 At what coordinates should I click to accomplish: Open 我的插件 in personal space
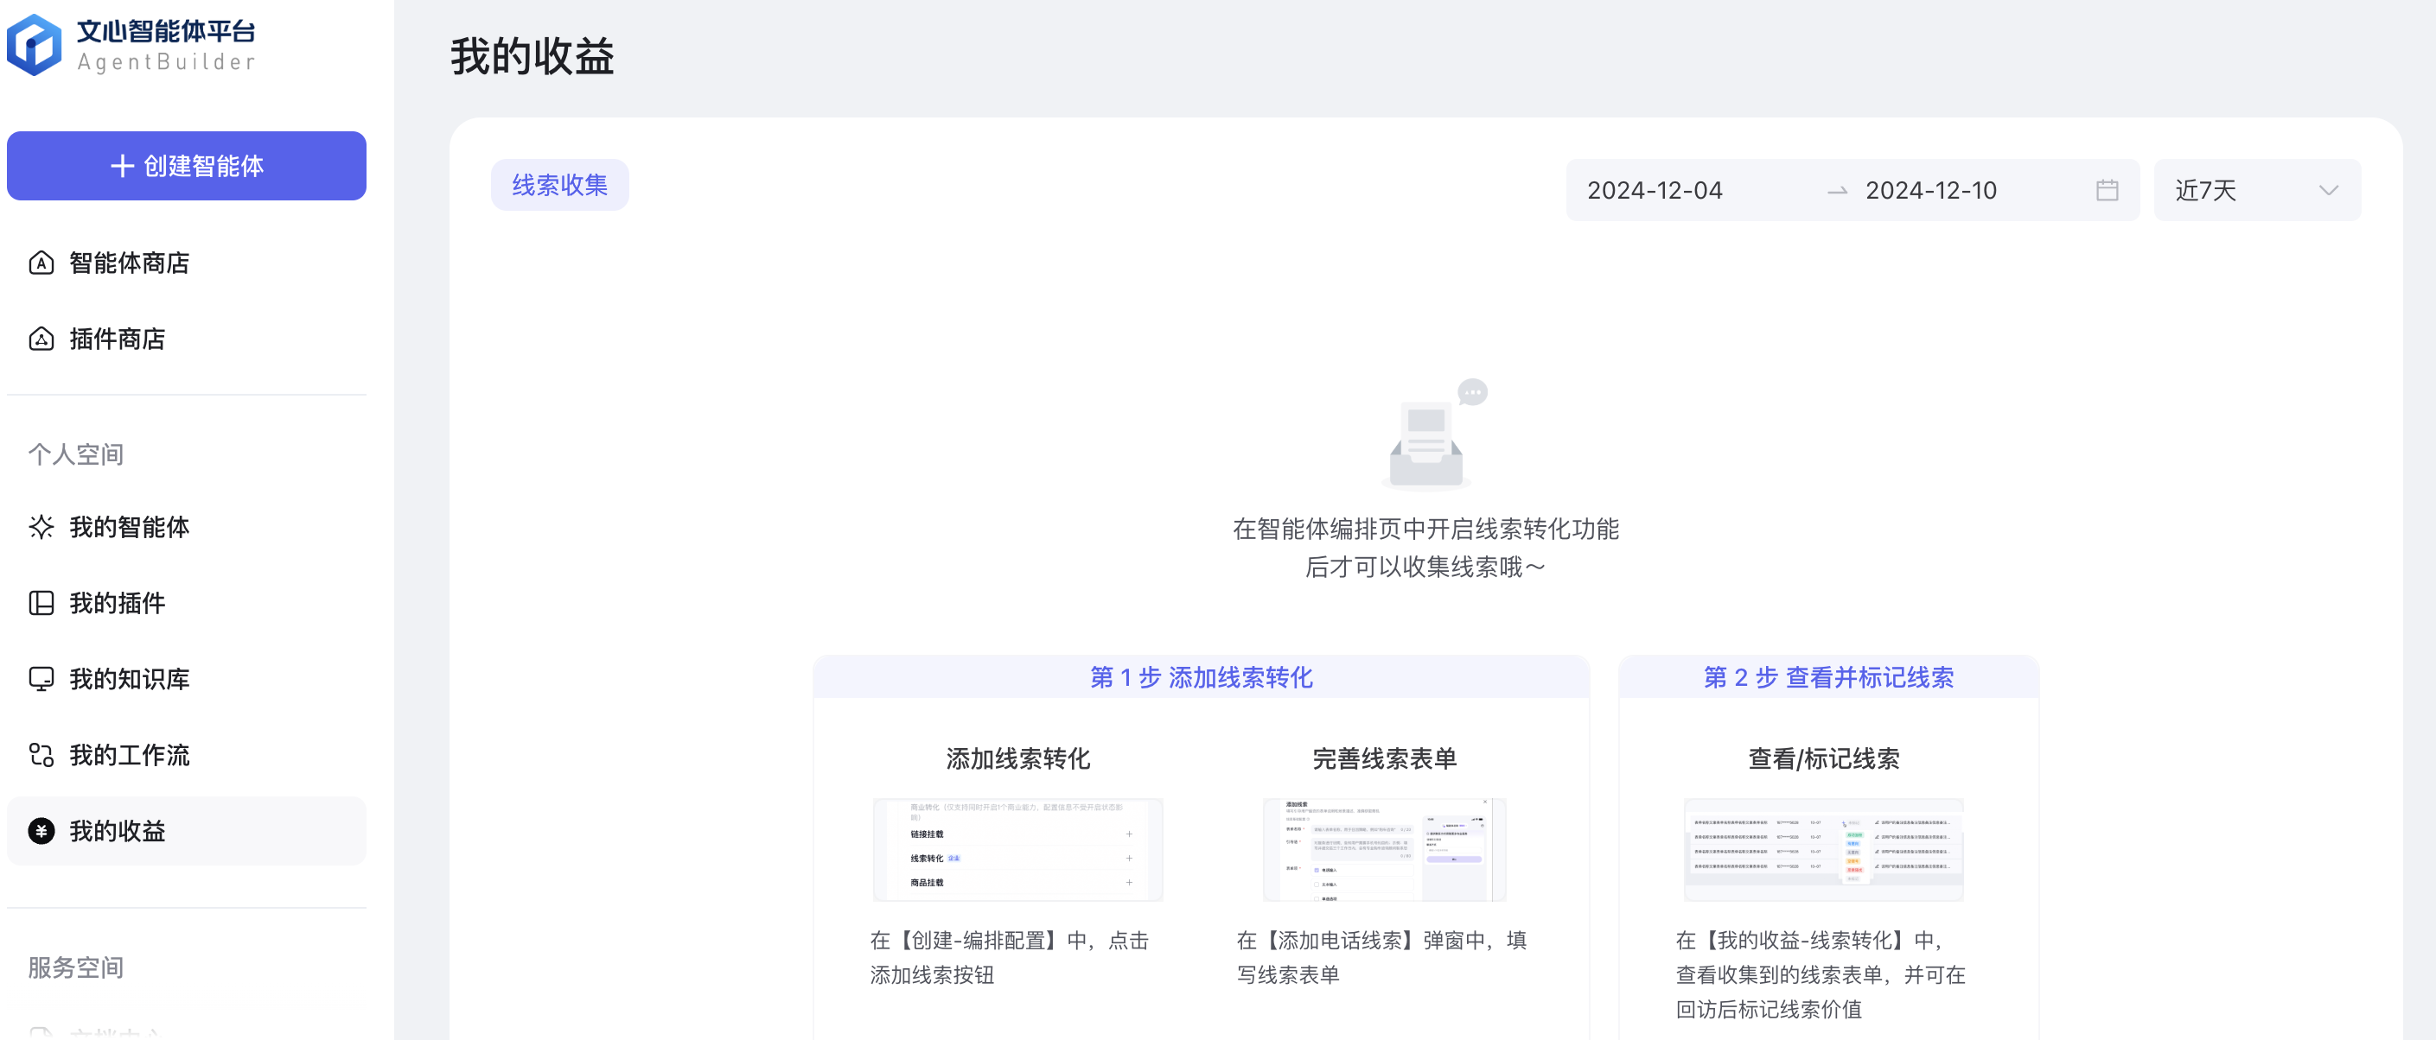(117, 603)
